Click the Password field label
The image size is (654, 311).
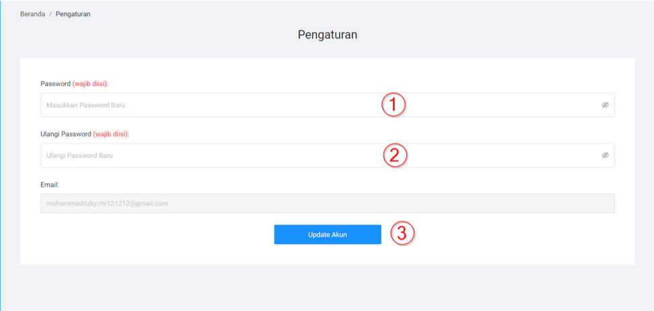click(55, 84)
